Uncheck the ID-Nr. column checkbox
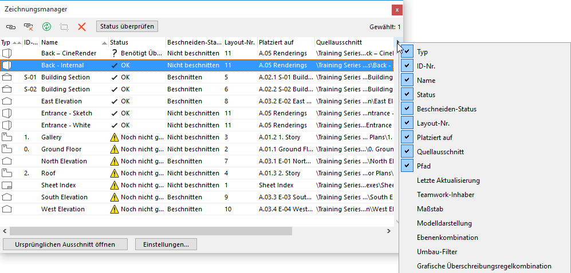 click(x=407, y=66)
